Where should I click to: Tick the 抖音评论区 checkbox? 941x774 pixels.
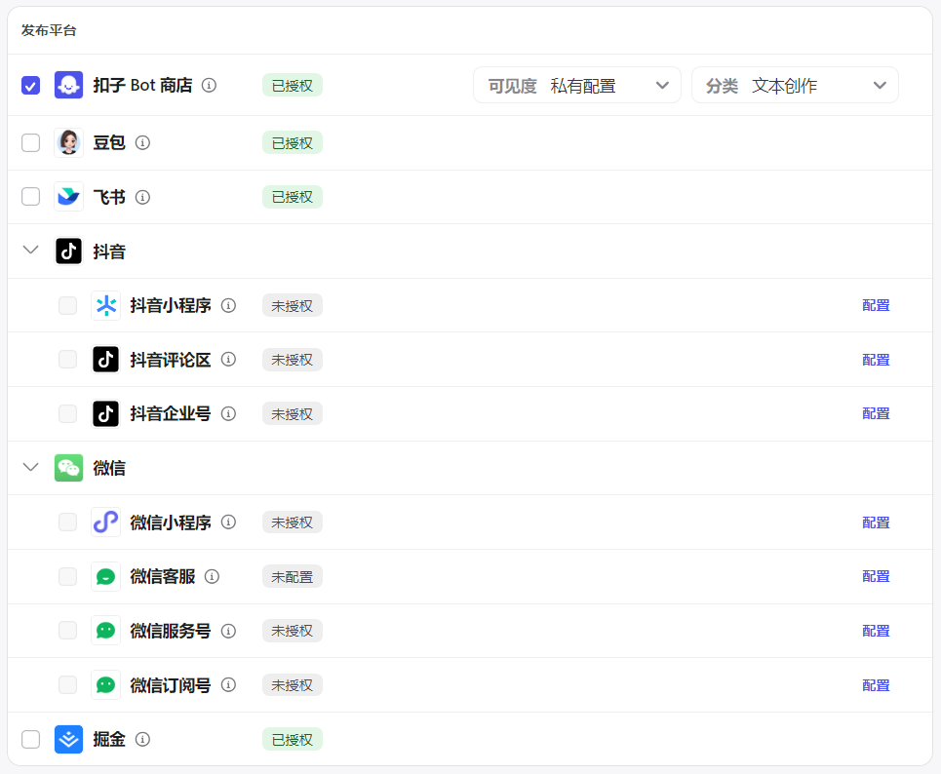pyautogui.click(x=68, y=360)
